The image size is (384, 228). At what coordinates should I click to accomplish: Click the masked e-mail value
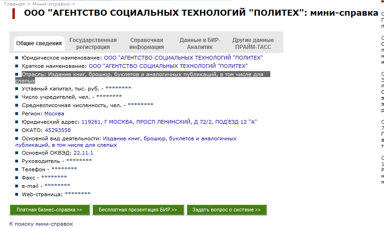(x=57, y=186)
